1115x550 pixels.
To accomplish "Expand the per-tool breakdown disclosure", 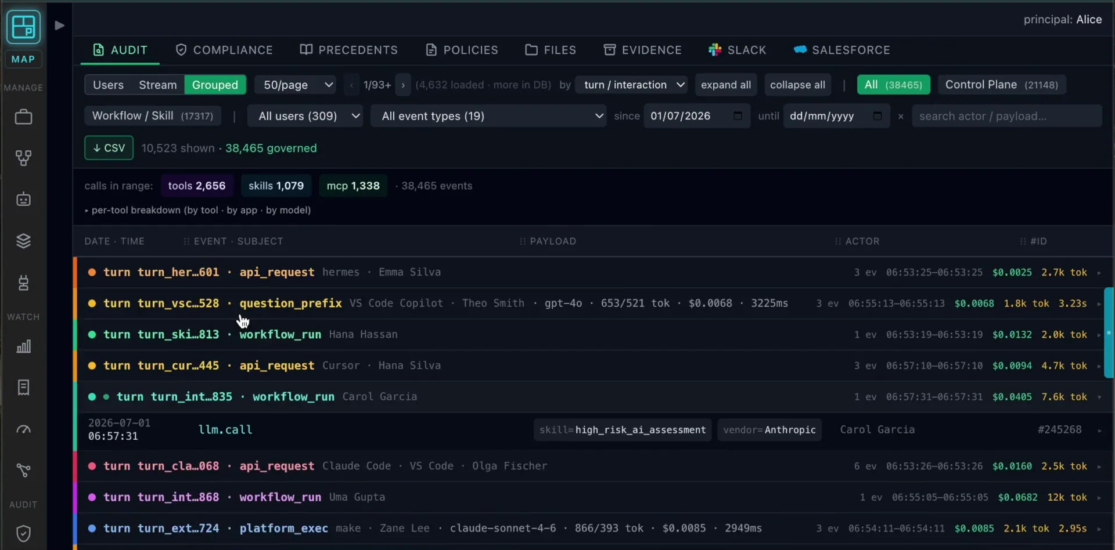I will point(197,210).
